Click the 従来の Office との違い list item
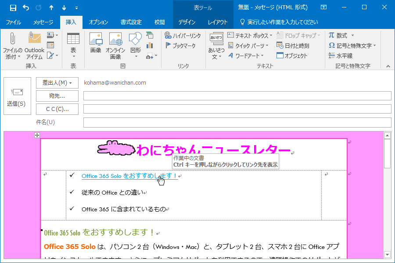Screen dimensions: 395x263 tap(112, 192)
